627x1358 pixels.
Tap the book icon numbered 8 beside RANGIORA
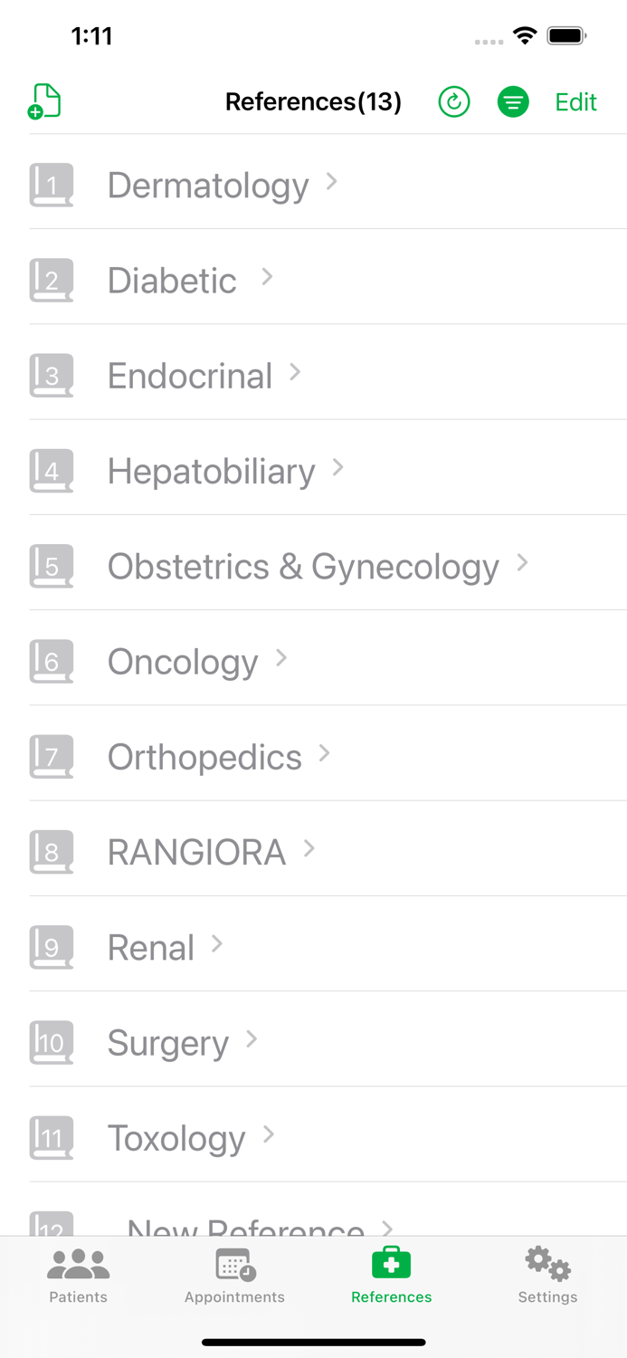pos(51,852)
